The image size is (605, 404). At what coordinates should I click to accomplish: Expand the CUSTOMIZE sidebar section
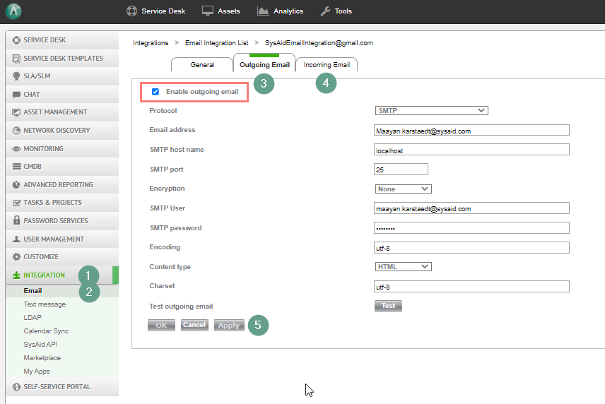pos(62,257)
